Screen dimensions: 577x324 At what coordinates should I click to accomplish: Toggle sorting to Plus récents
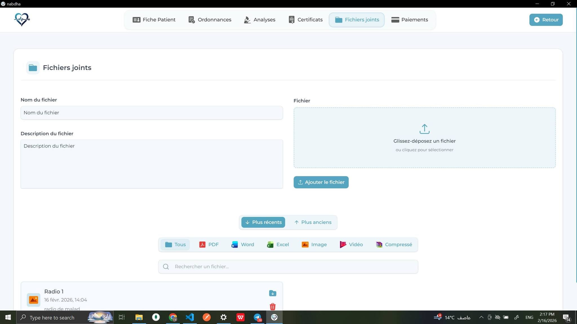point(263,222)
